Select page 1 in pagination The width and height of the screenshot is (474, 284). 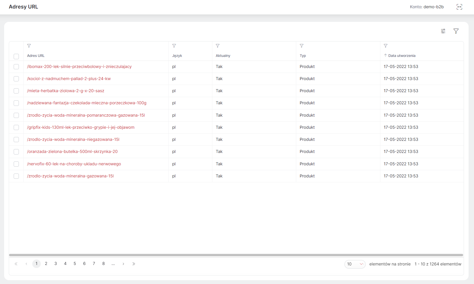coord(36,264)
